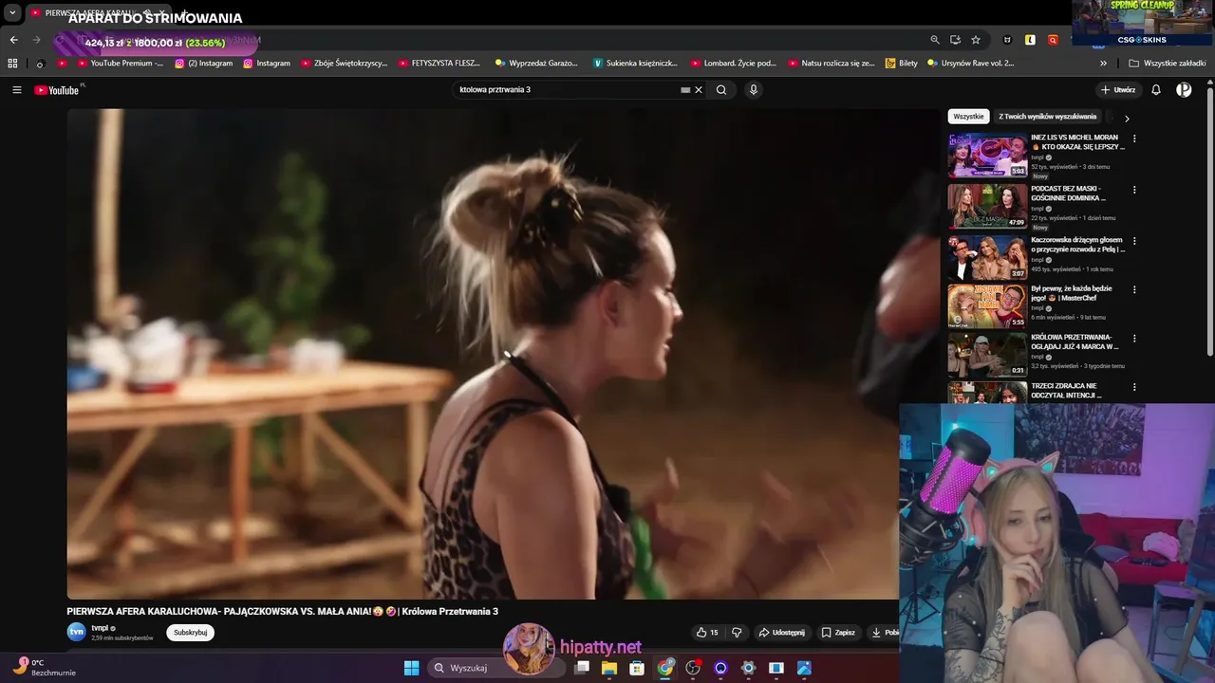Open the Ursynów Rave vol. 2 bookmark
Screen dimensions: 1215x683
[x=971, y=64]
